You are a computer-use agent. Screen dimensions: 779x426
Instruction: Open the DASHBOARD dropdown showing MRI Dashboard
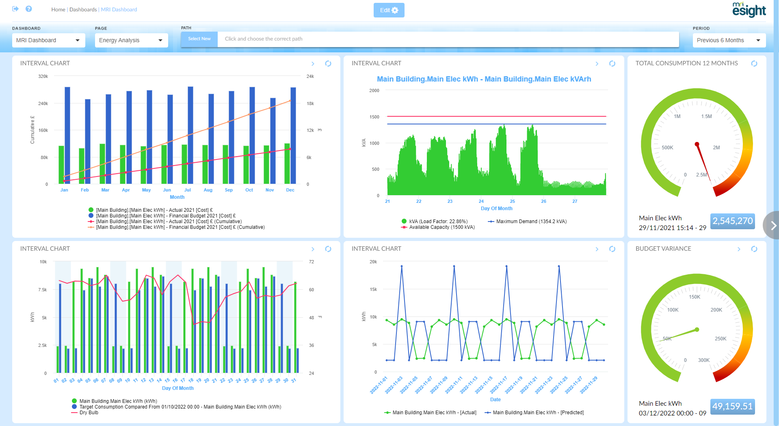[x=48, y=40]
